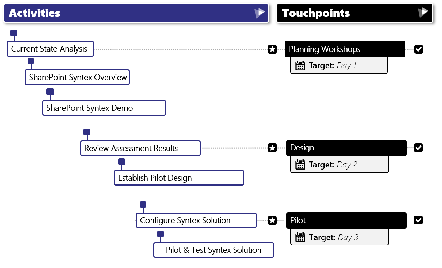This screenshot has width=442, height=268.
Task: Toggle the checkbox next to Pilot touchpoint
Action: tap(419, 220)
